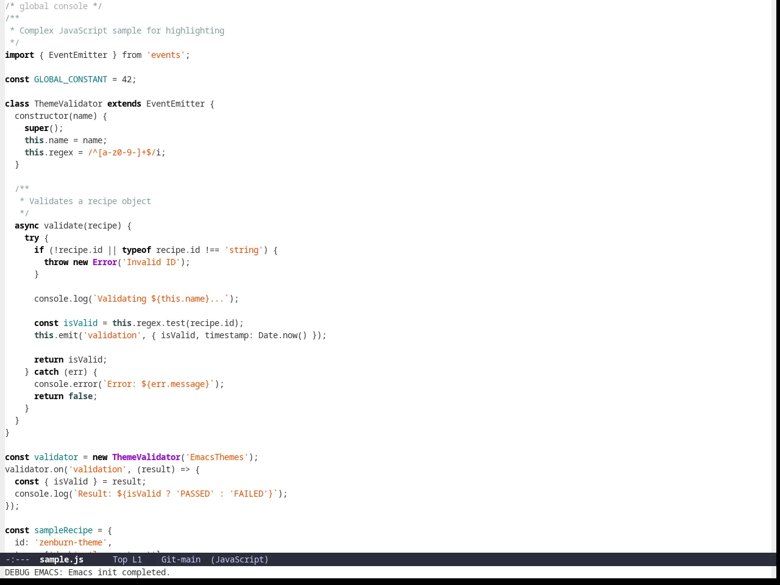Click the 'Validates a recipe object' comment
This screenshot has width=780, height=585.
(90, 201)
